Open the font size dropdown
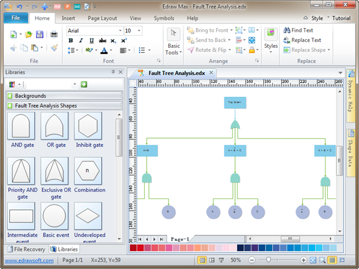Screen dimensions: 359x269 coord(139,30)
